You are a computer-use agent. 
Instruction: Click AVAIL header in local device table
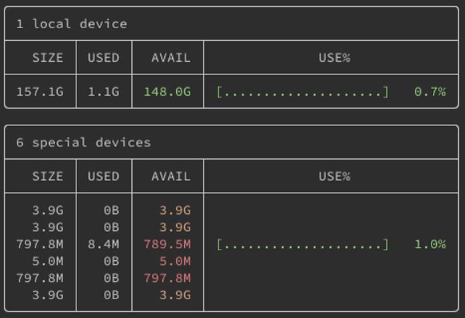[x=171, y=58]
